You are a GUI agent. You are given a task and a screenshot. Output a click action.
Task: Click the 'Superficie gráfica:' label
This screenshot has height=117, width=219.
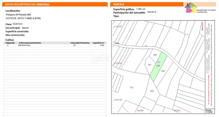coord(124,9)
